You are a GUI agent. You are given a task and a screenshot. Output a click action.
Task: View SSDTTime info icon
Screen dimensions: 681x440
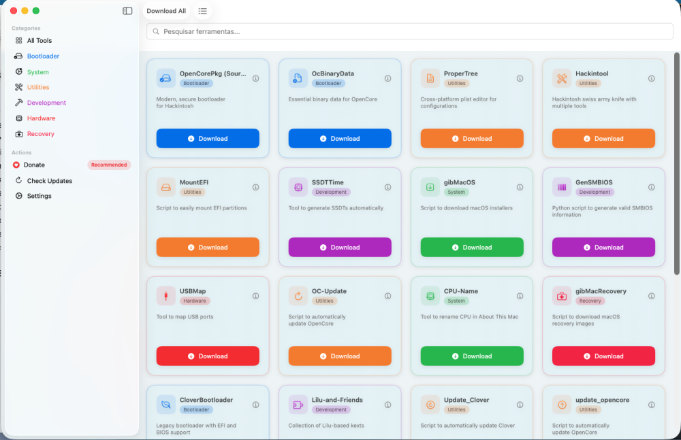click(x=388, y=188)
